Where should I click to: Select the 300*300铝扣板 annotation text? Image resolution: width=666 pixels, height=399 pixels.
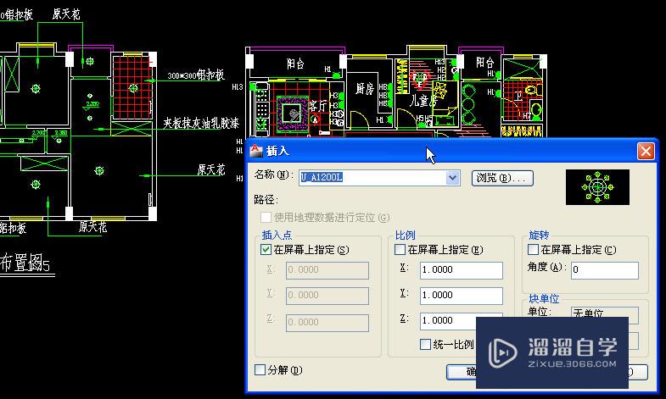[196, 75]
